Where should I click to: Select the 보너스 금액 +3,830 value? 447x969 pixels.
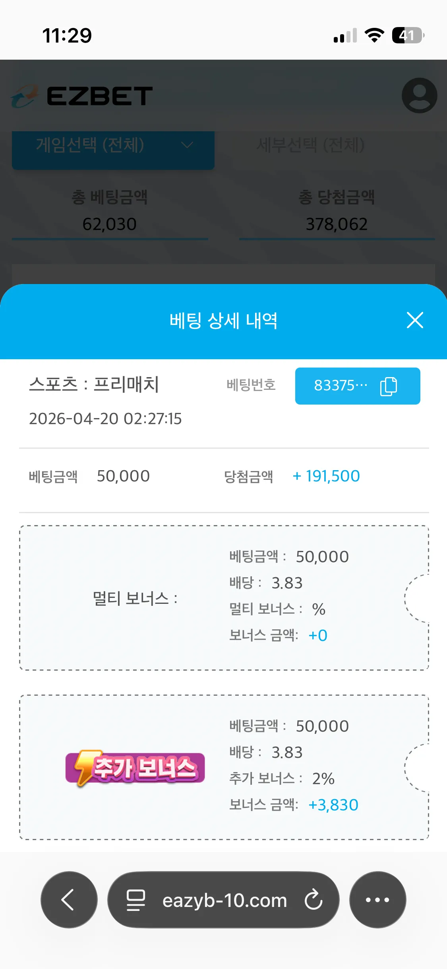click(x=333, y=805)
